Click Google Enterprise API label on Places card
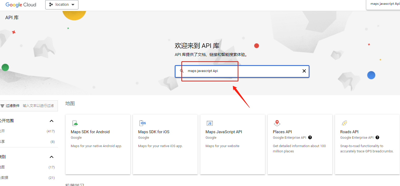Screen dimensions: 400x186 [x=289, y=138]
